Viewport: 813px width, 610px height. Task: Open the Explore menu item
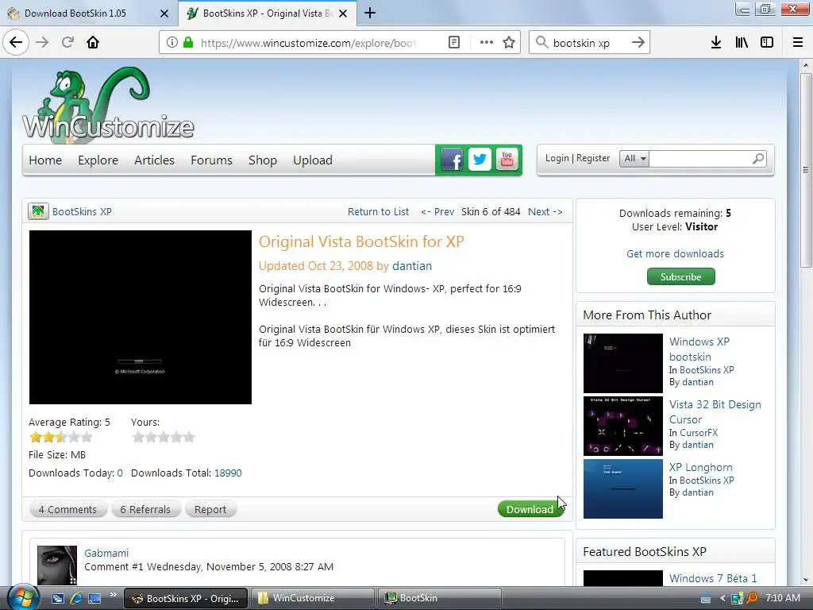[98, 160]
